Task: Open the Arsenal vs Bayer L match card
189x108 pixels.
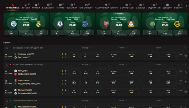Action: click(119, 21)
